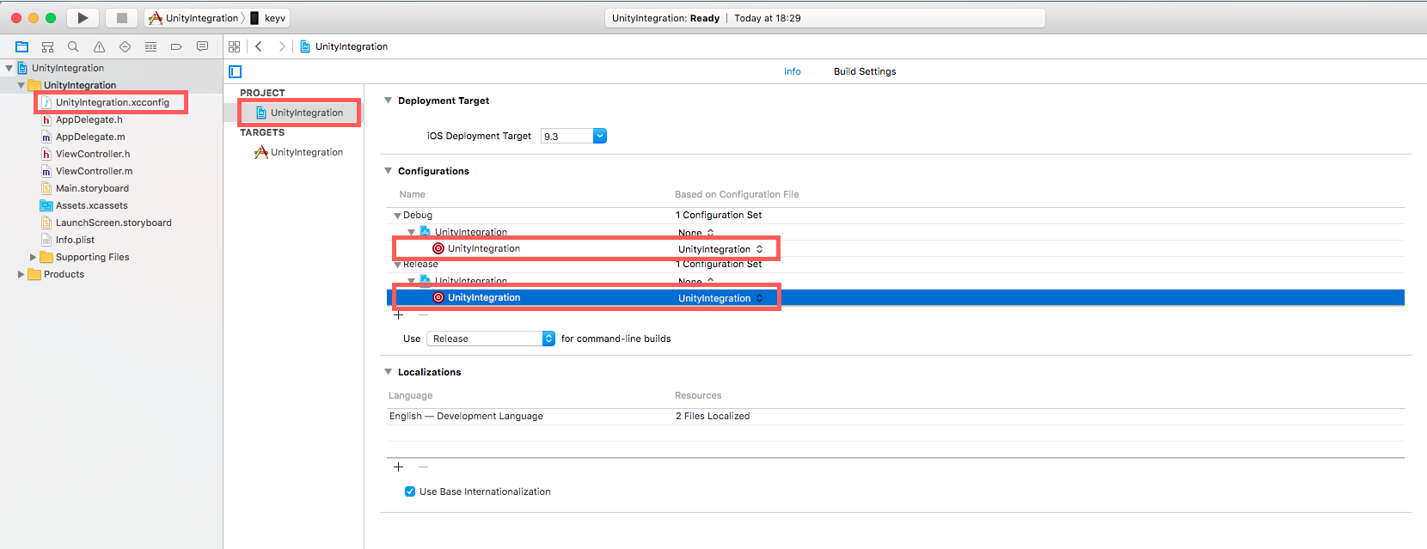Open the Breakpoint navigator icon
The width and height of the screenshot is (1427, 549).
176,46
